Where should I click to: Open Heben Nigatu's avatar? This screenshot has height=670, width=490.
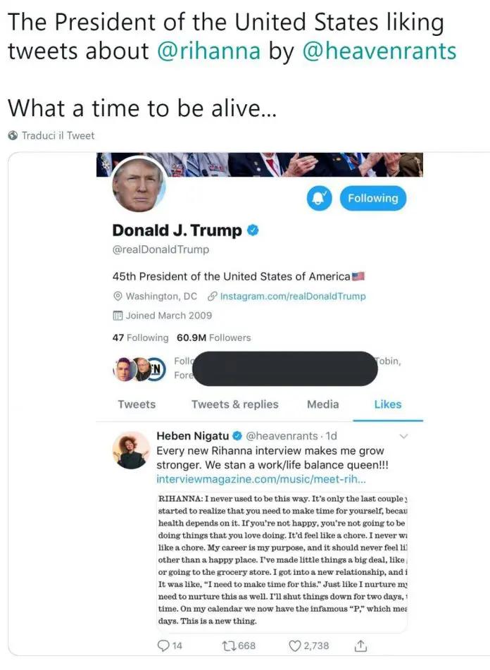click(131, 450)
